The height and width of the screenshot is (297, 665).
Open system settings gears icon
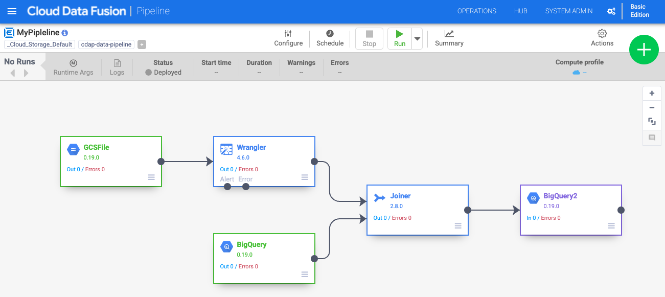(x=611, y=11)
